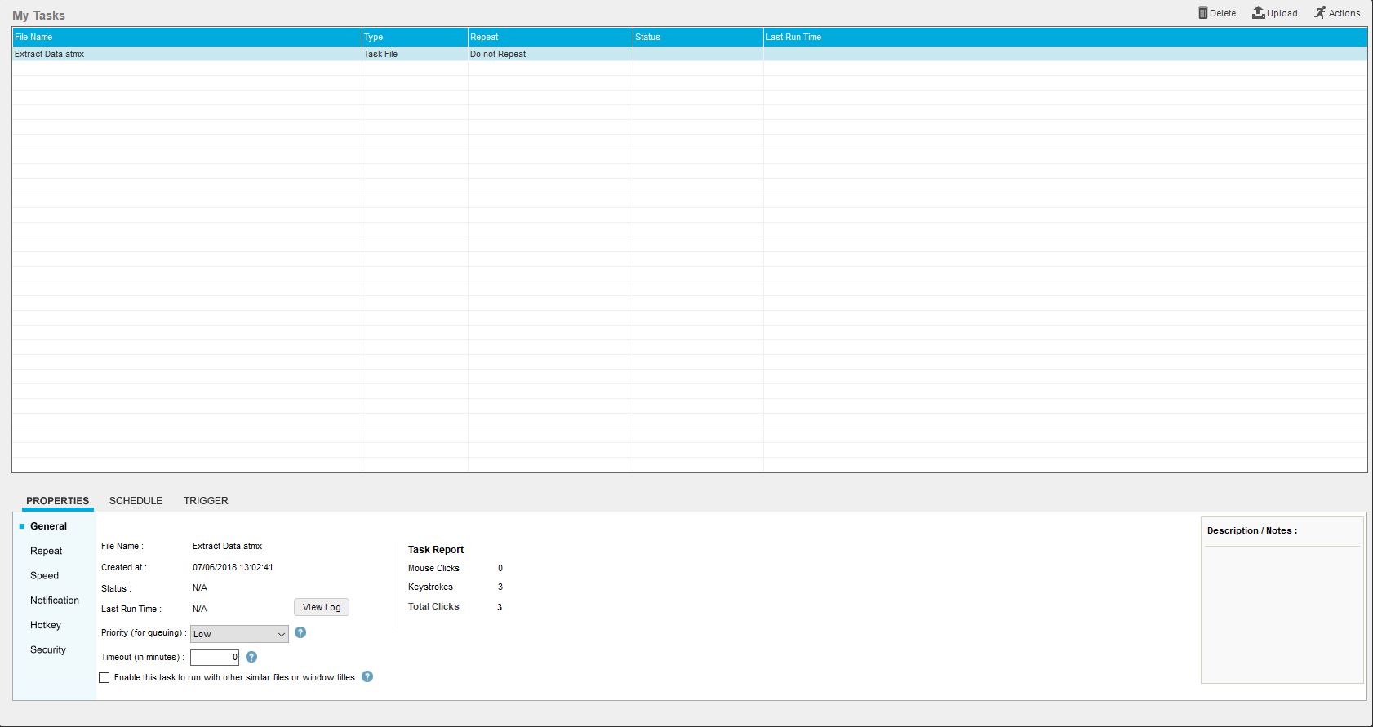The width and height of the screenshot is (1373, 727).
Task: Click the Delete trash icon
Action: click(x=1202, y=12)
